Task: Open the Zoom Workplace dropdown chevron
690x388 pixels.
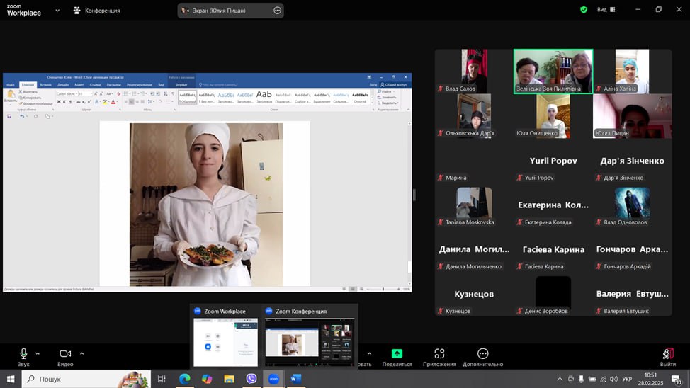Action: tap(57, 11)
